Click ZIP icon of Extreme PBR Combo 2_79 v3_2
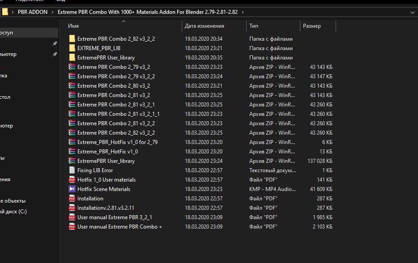 click(x=72, y=67)
